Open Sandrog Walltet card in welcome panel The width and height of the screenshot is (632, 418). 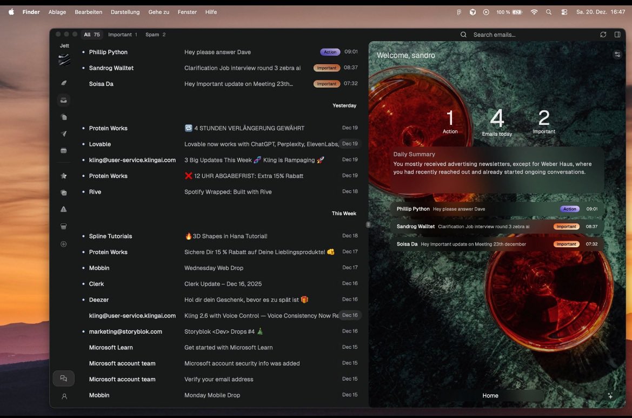497,227
